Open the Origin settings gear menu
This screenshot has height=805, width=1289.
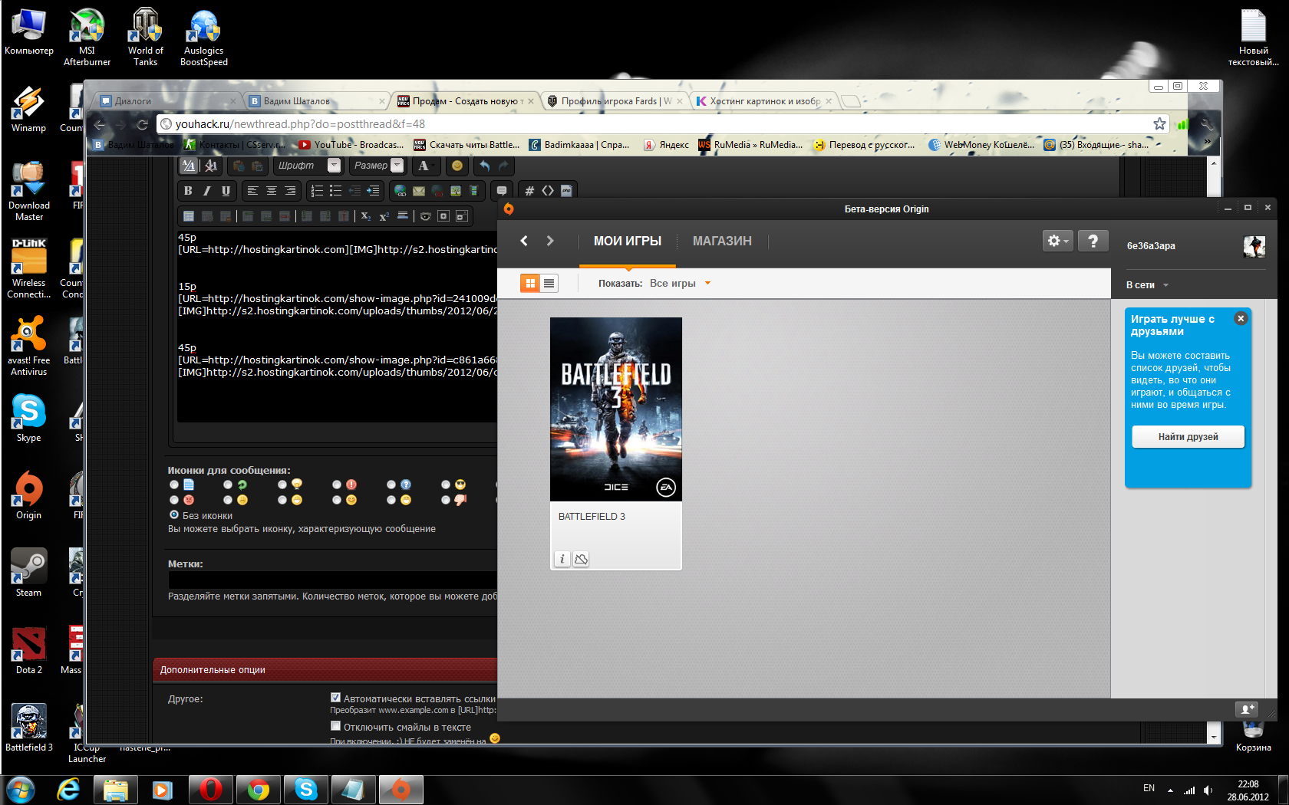1057,241
